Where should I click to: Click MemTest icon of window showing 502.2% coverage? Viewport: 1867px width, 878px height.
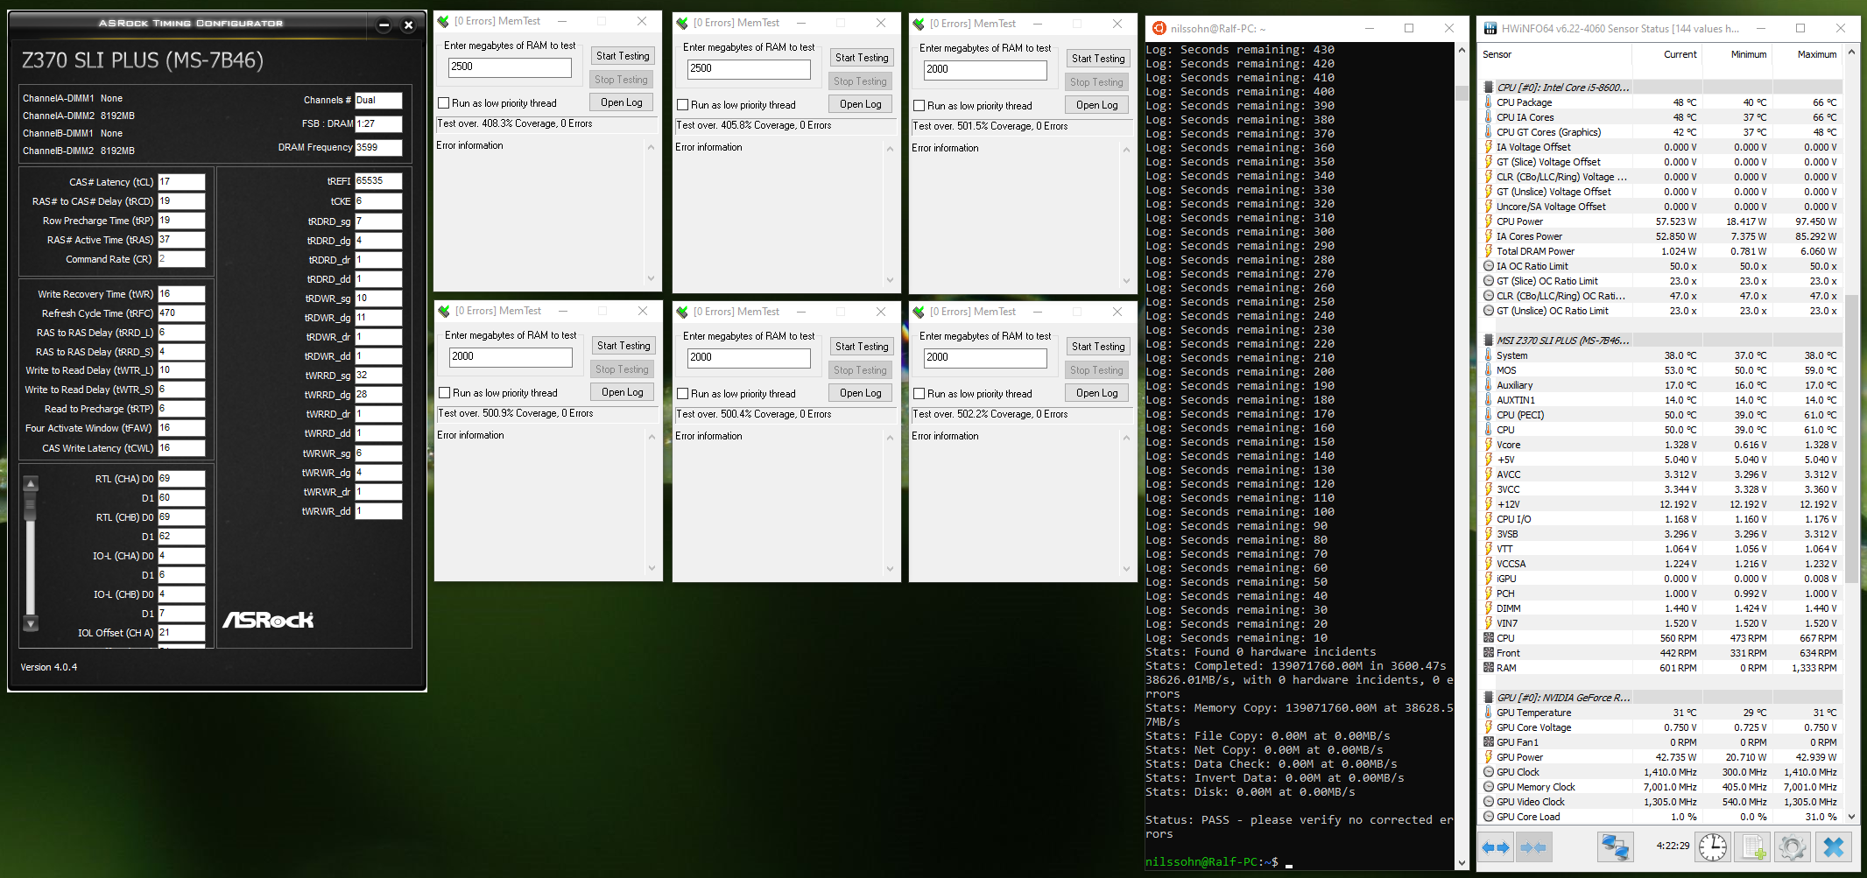point(919,312)
